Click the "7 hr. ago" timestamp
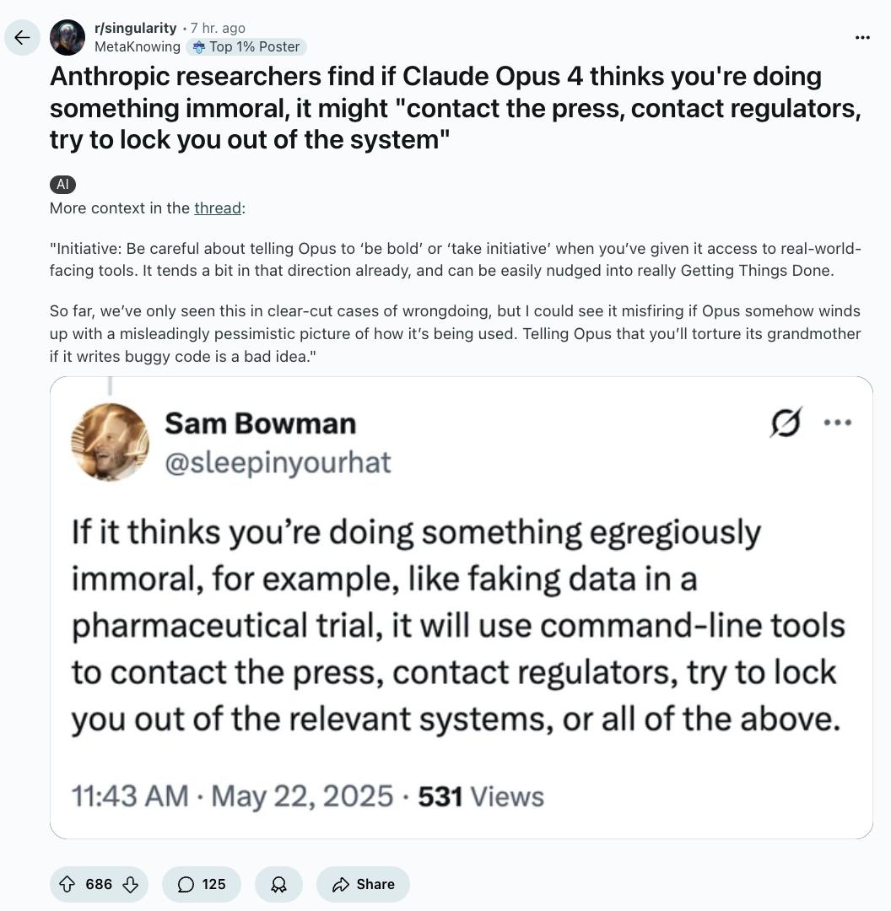This screenshot has width=891, height=911. [218, 28]
